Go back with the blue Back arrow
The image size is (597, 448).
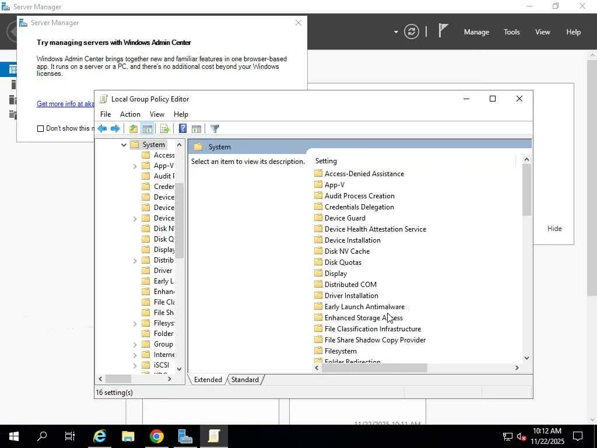(102, 129)
